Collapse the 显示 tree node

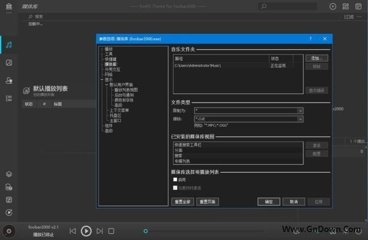tap(102, 80)
